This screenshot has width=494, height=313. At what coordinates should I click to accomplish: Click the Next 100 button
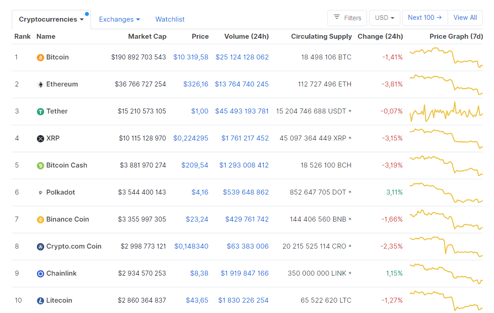pyautogui.click(x=424, y=17)
